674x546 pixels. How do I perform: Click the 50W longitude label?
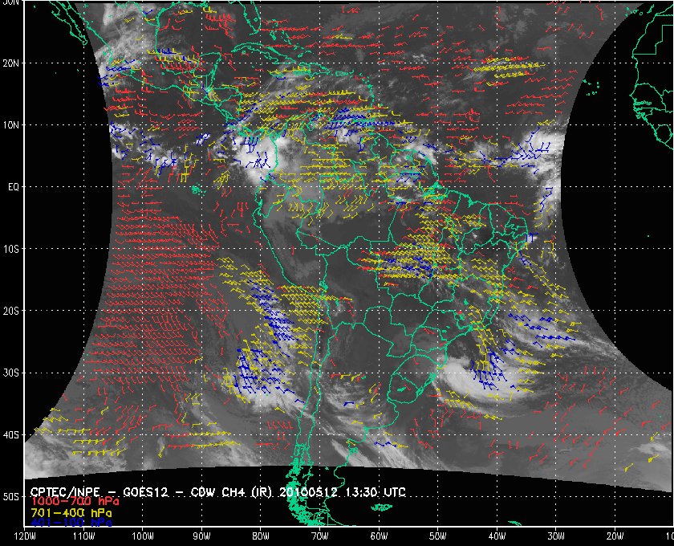click(437, 536)
